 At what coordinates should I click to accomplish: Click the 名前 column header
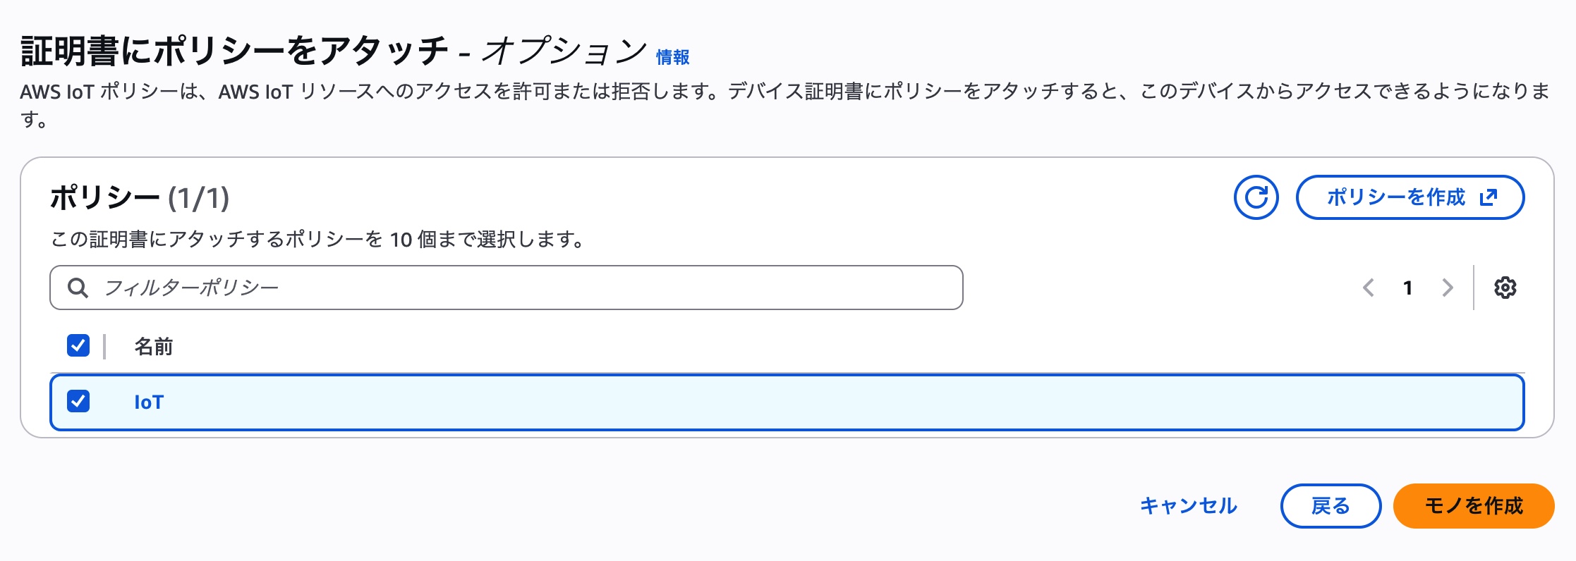[154, 346]
